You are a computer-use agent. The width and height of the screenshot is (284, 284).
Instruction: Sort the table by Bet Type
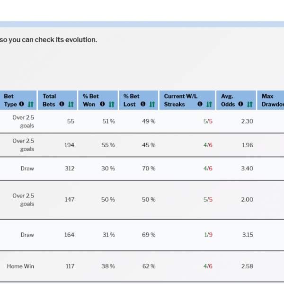pos(31,104)
